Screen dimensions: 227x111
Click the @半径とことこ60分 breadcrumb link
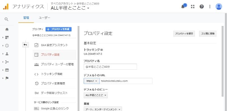tap(88, 4)
